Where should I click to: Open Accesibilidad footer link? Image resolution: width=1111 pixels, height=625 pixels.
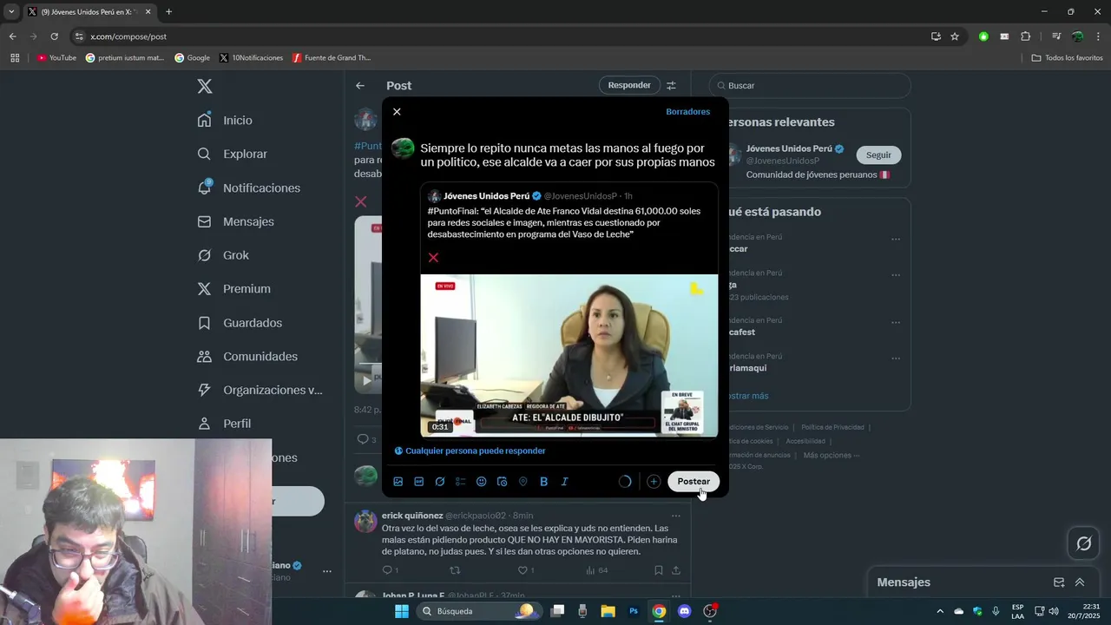point(805,441)
